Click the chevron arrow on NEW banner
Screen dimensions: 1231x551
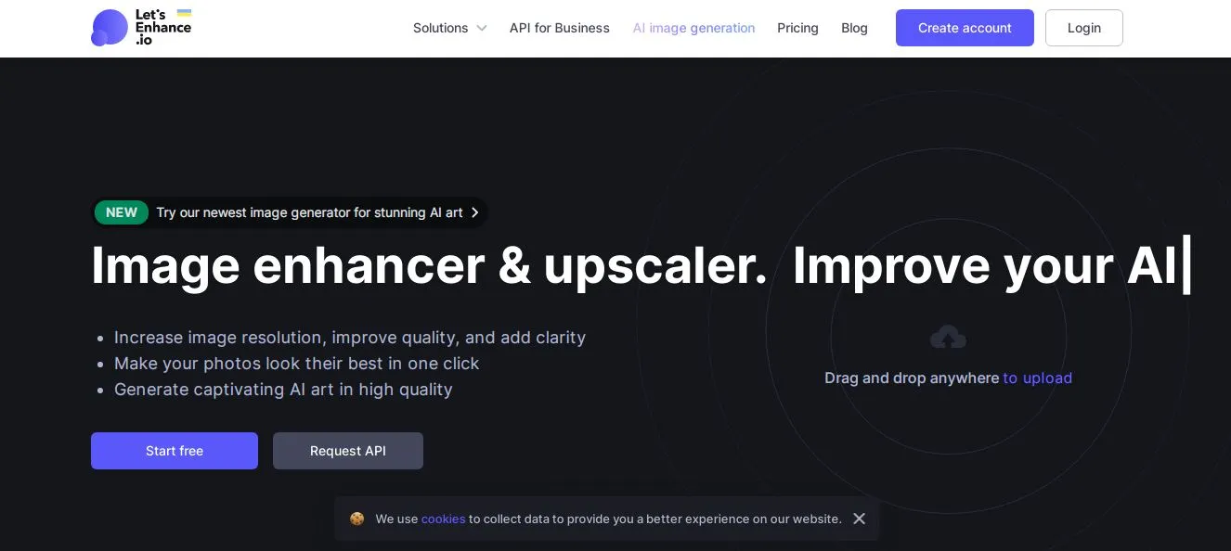(x=474, y=212)
